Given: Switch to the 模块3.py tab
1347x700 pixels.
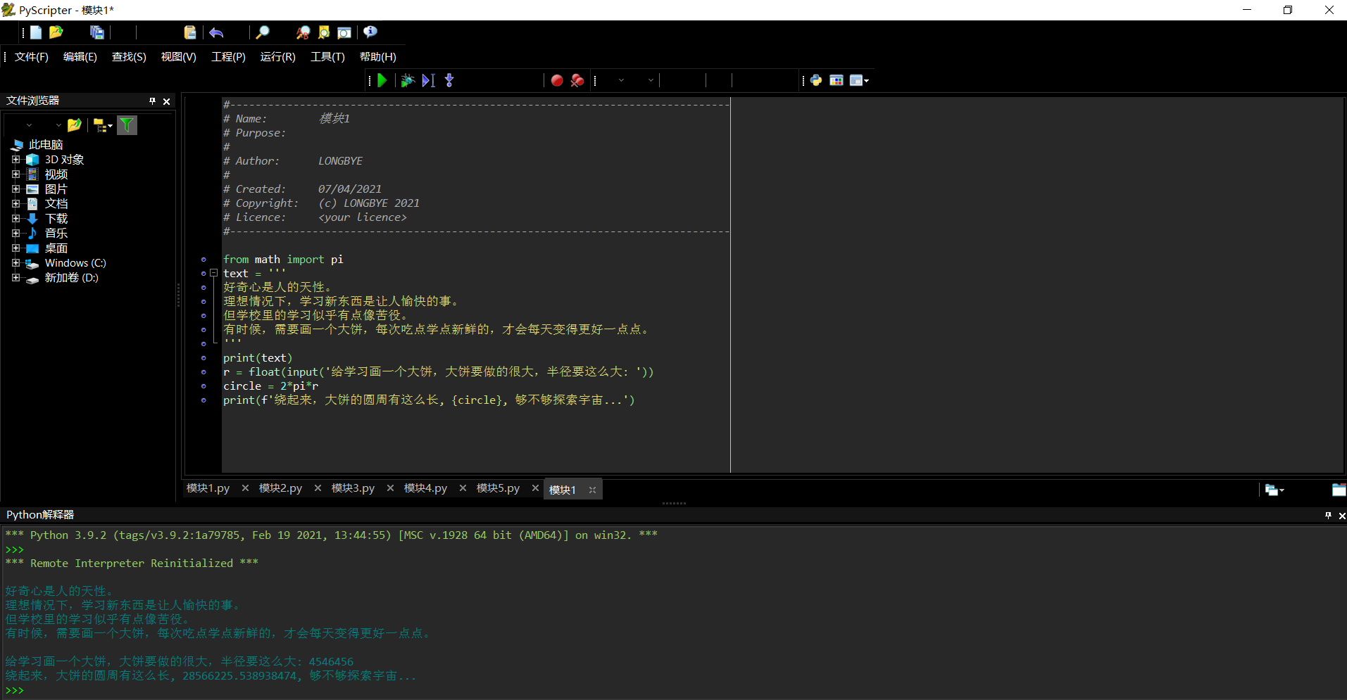Looking at the screenshot, I should pos(353,488).
